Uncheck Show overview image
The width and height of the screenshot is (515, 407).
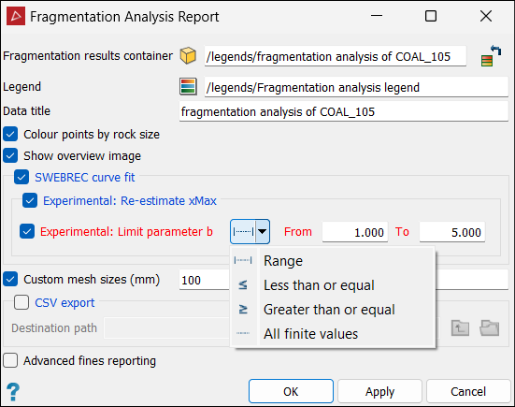[10, 156]
